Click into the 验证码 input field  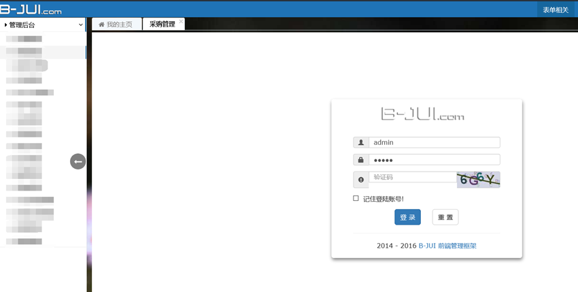click(x=412, y=177)
